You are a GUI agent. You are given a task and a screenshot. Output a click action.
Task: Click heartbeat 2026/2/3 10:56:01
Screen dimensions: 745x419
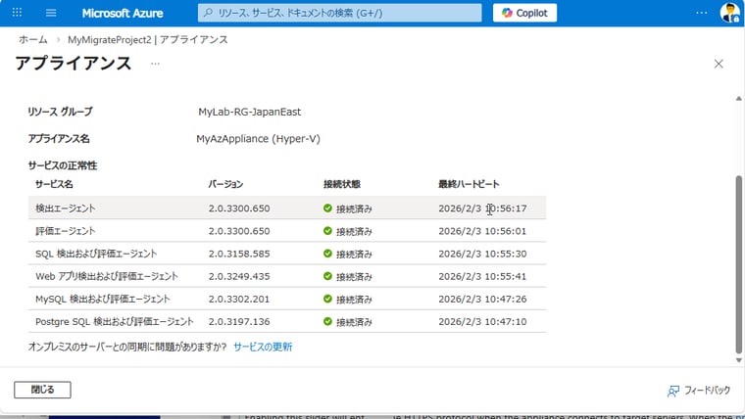(x=482, y=231)
